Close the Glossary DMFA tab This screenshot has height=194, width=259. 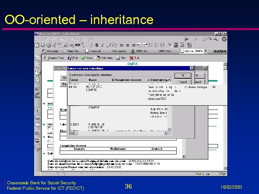[205, 51]
